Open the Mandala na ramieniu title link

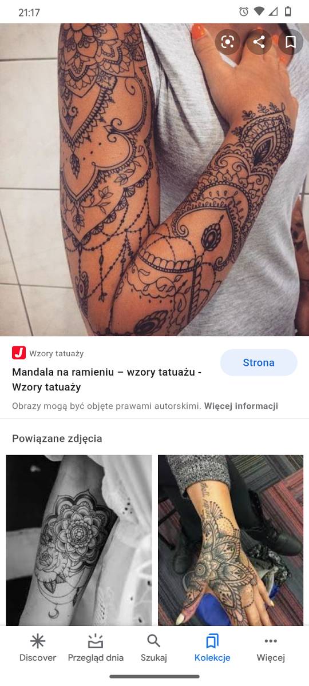[106, 380]
